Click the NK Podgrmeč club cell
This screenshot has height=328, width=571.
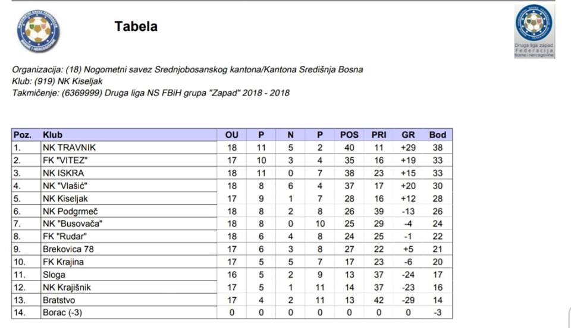point(129,211)
